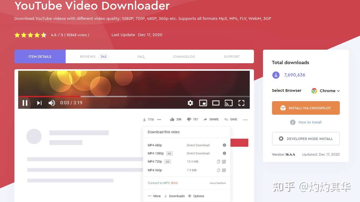Click the INSTALL VIA CROSSPILOT button
This screenshot has height=202, width=360.
306,108
